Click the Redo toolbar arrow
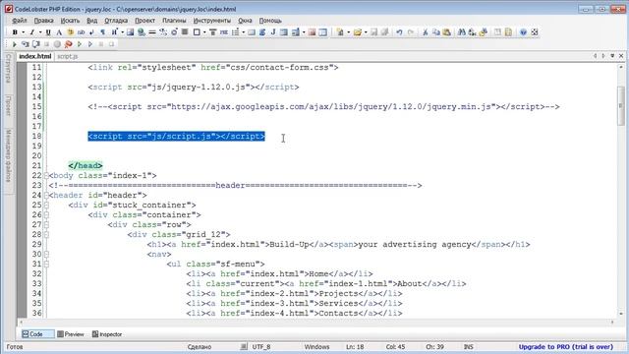 click(411, 32)
